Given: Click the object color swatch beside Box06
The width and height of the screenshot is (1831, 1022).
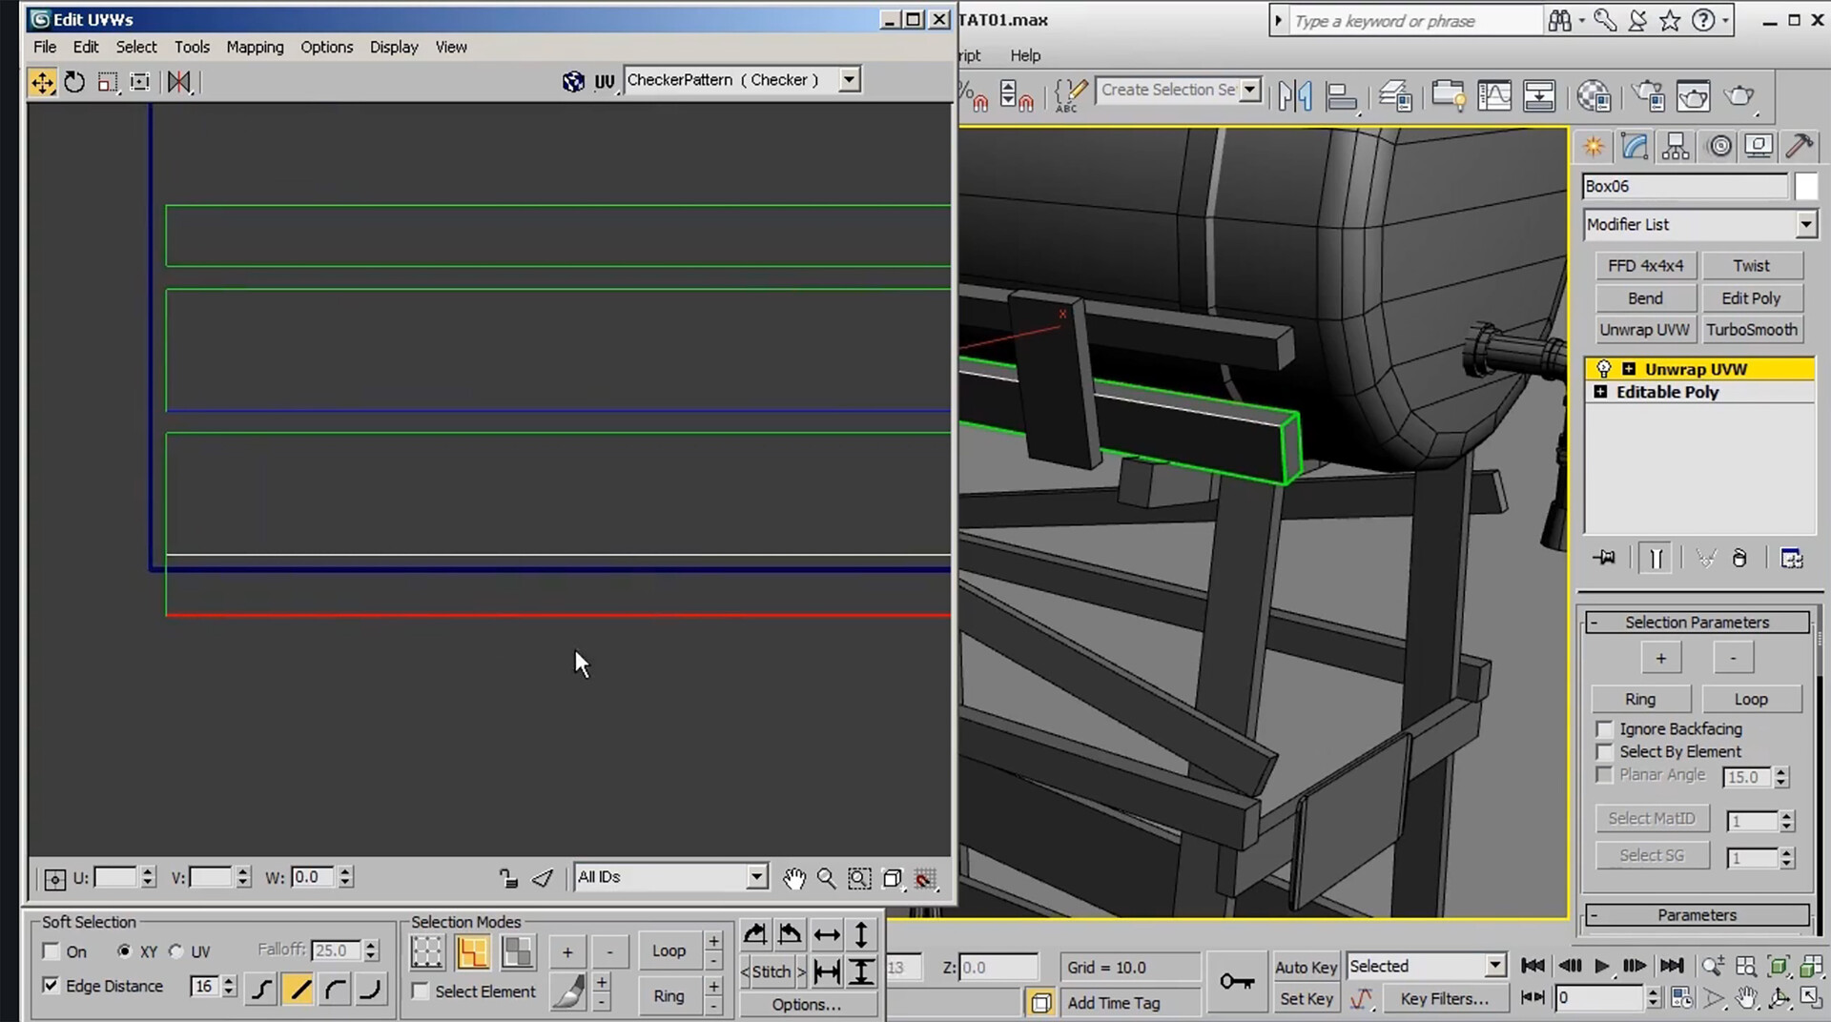Looking at the screenshot, I should pos(1805,187).
